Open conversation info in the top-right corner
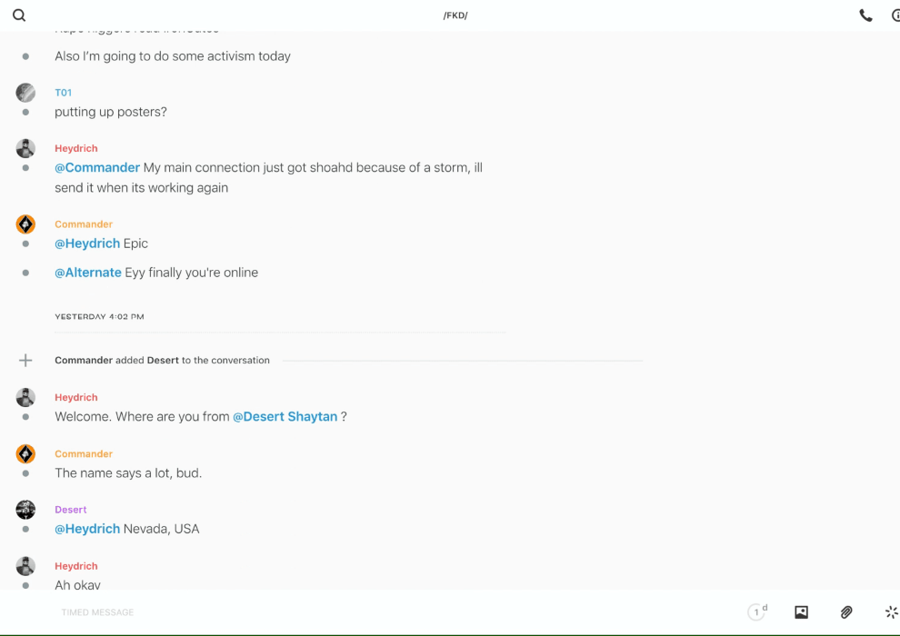Image resolution: width=900 pixels, height=636 pixels. point(895,15)
